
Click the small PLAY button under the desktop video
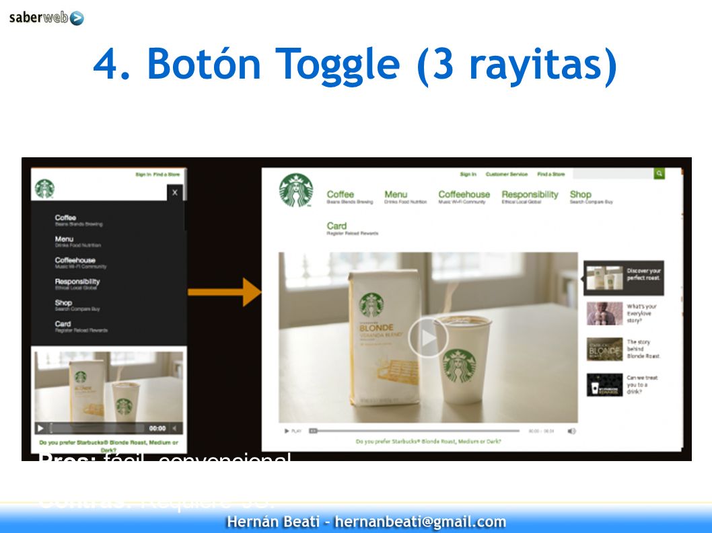[293, 431]
